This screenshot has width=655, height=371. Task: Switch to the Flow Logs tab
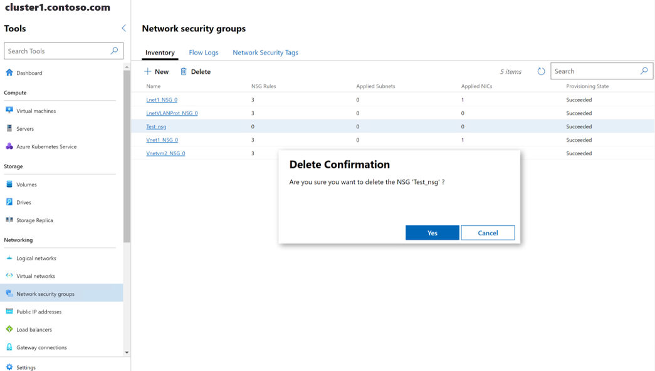point(203,53)
